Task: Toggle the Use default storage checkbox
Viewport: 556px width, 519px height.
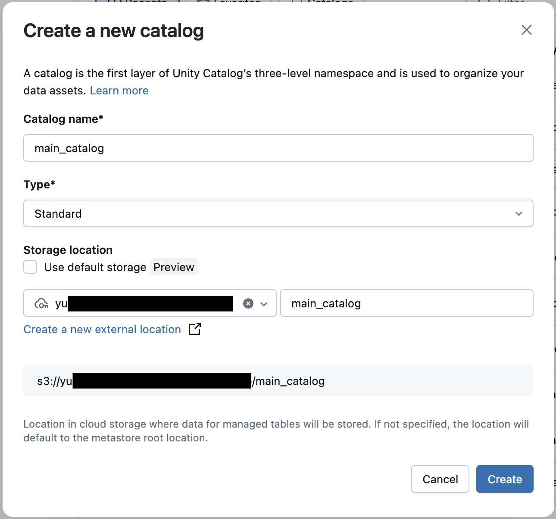Action: 30,267
